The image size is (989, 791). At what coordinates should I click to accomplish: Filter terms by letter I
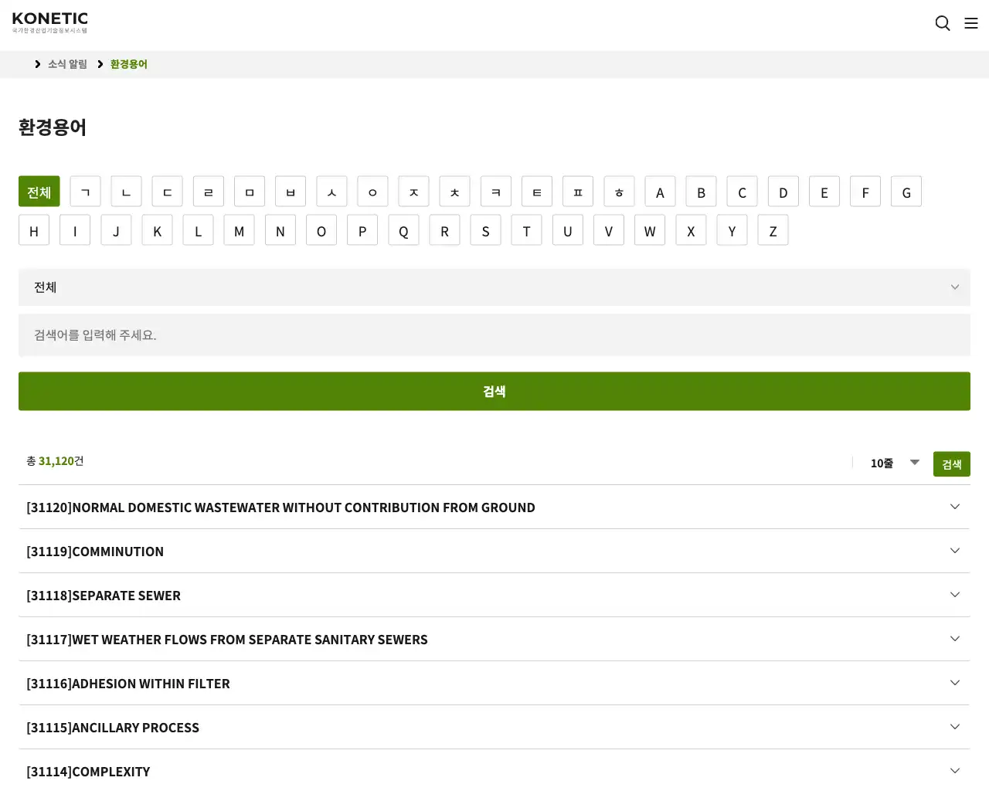click(75, 230)
